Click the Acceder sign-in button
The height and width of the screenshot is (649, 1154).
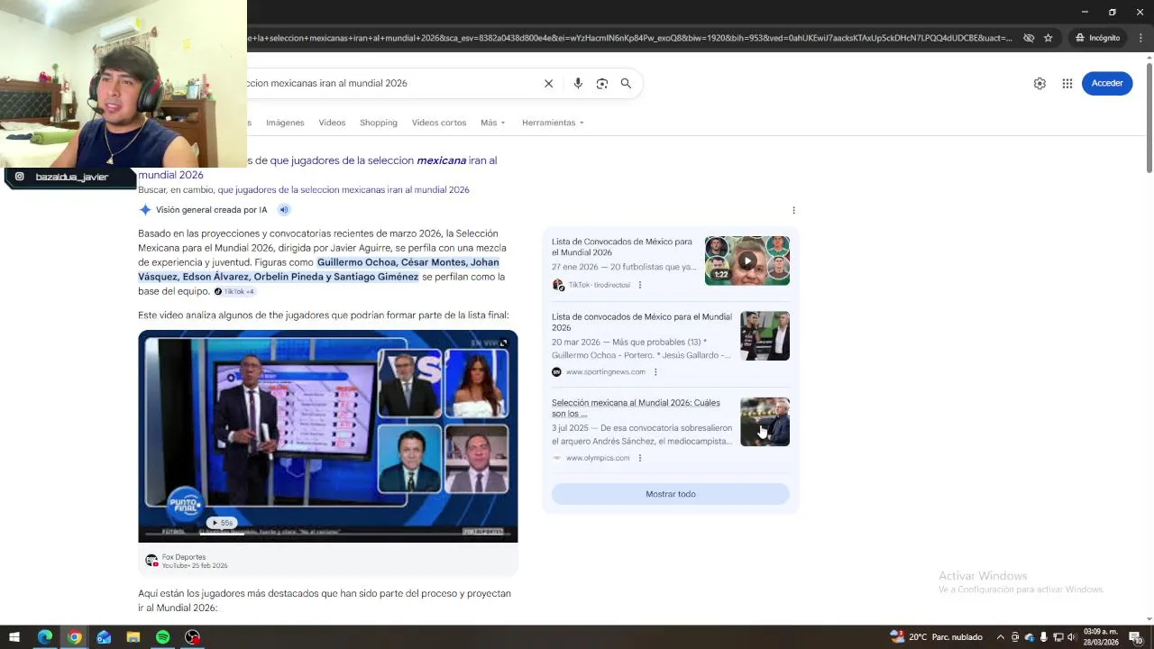(1107, 83)
